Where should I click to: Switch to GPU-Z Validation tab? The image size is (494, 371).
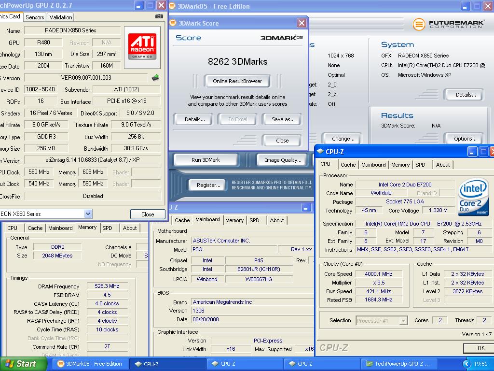(x=60, y=17)
